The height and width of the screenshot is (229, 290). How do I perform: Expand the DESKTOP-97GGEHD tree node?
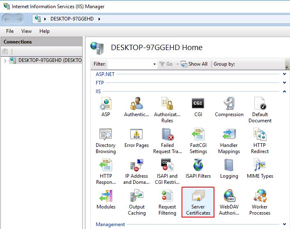pos(5,61)
